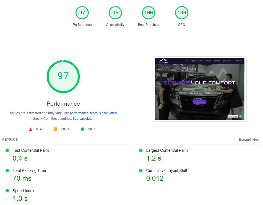The height and width of the screenshot is (205, 263).
Task: Open the 'performance score is calculated' link
Action: coord(93,113)
